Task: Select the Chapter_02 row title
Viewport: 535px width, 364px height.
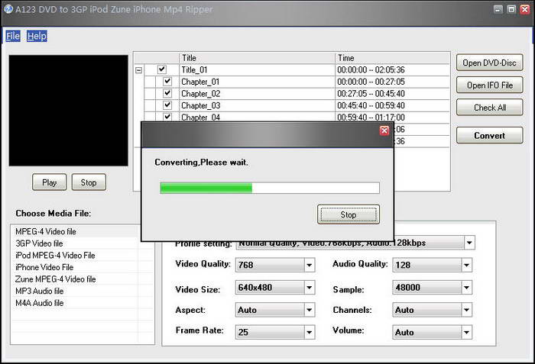Action: click(x=200, y=94)
